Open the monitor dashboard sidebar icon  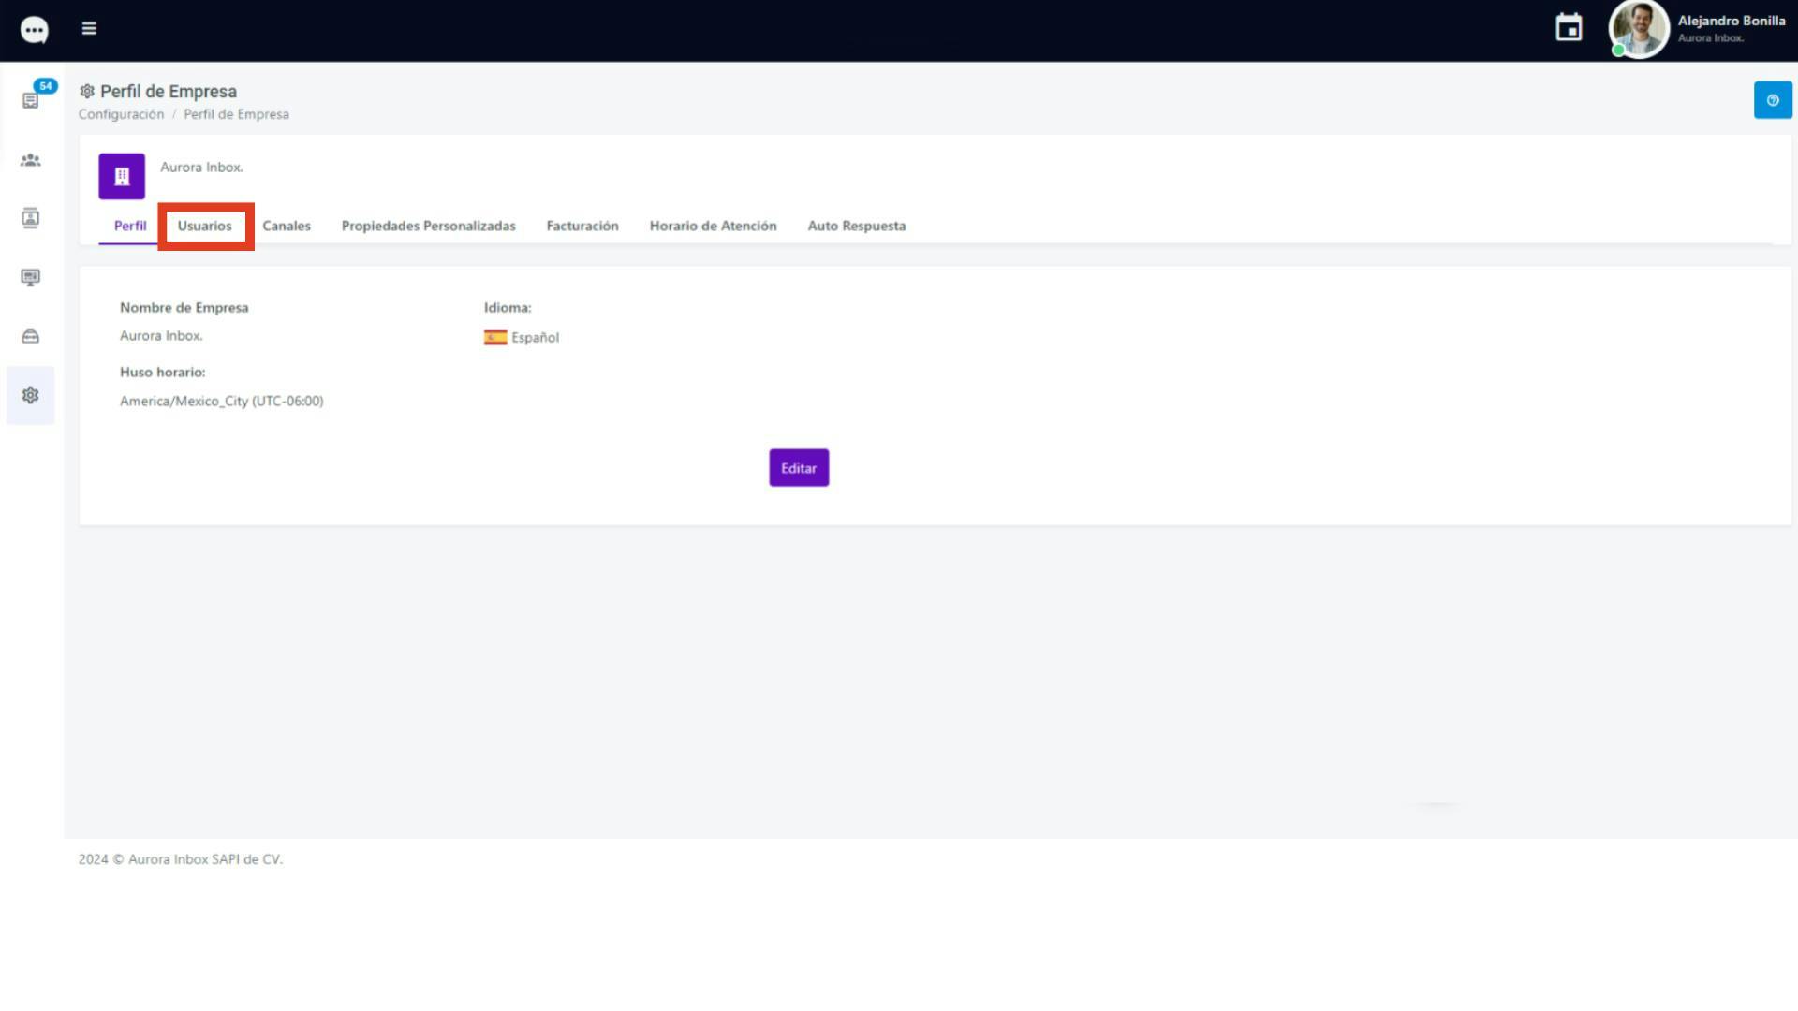click(31, 277)
